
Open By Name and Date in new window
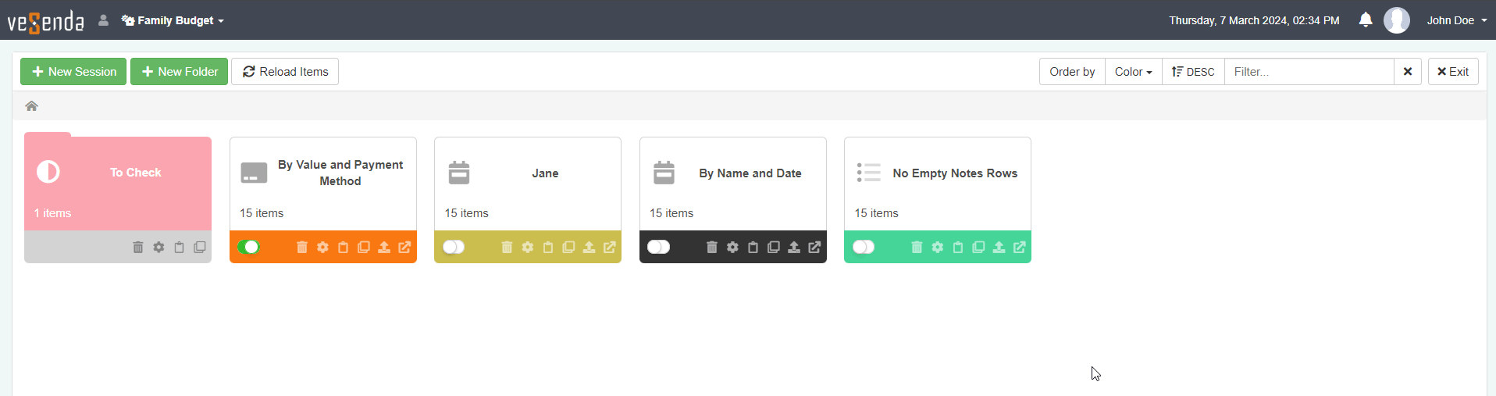pos(814,248)
